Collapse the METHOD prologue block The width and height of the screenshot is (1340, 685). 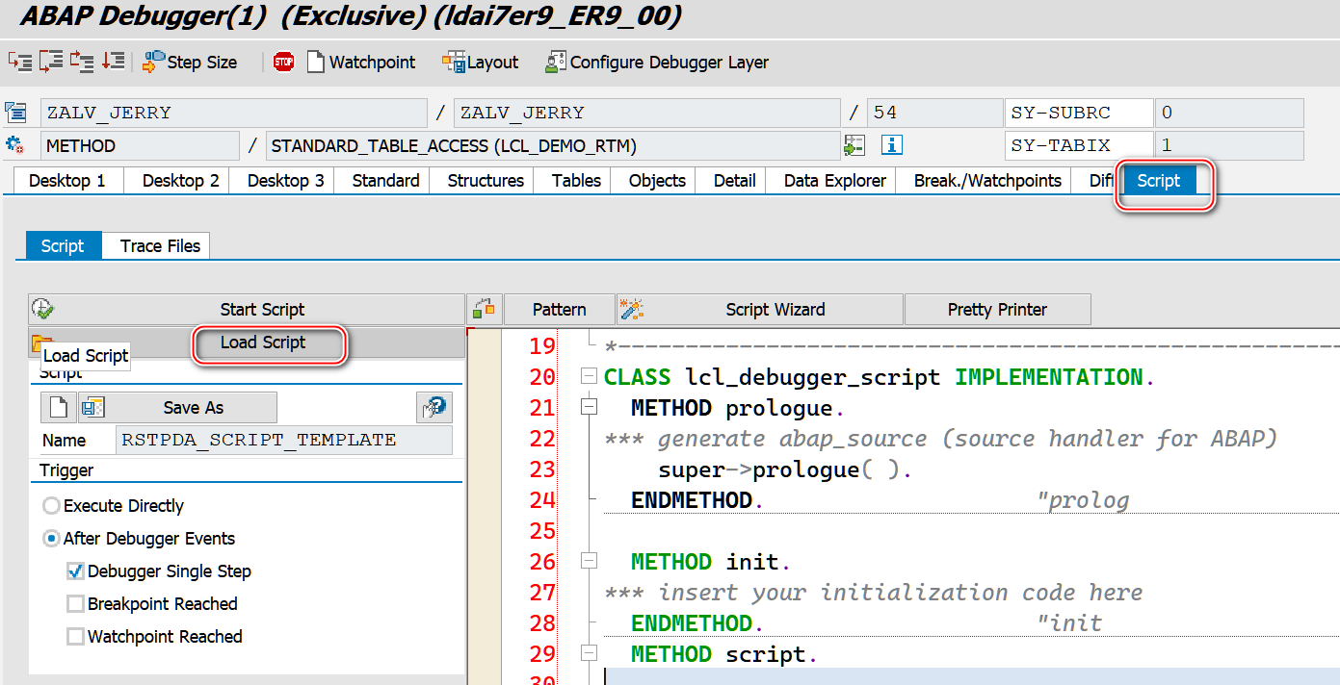click(590, 408)
